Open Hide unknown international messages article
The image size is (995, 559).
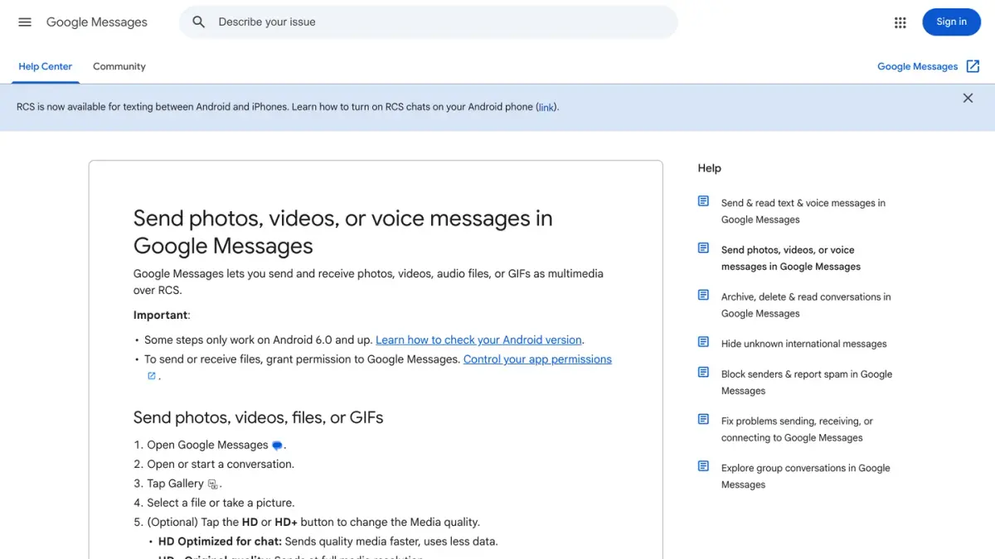804,344
